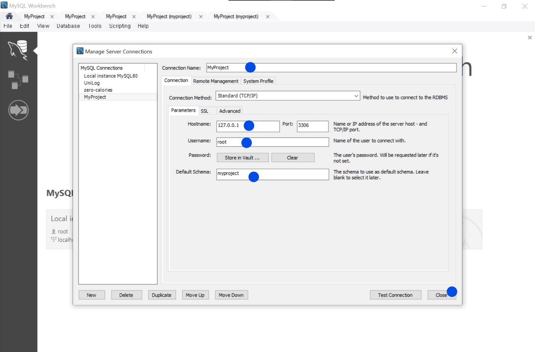Move the connection up
Screen dimensions: 535x352
tap(195, 295)
